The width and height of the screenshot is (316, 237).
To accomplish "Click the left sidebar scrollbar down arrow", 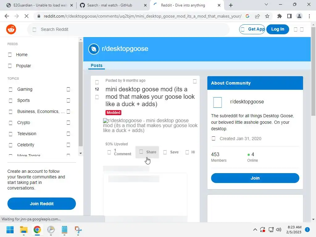I will (x=81, y=153).
